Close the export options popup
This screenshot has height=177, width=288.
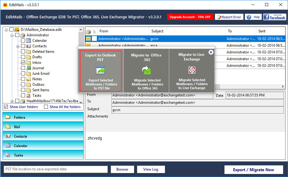[x=211, y=52]
